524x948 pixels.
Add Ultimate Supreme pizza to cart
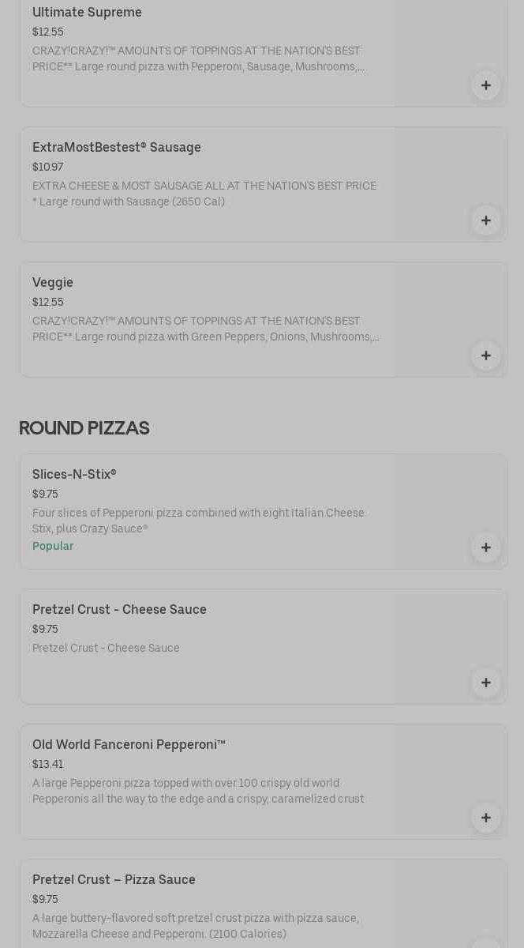485,85
